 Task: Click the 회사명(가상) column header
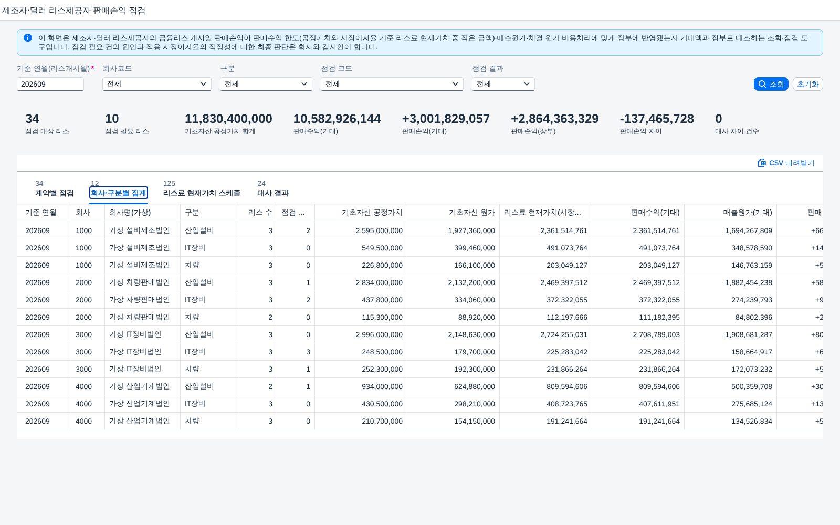point(143,213)
